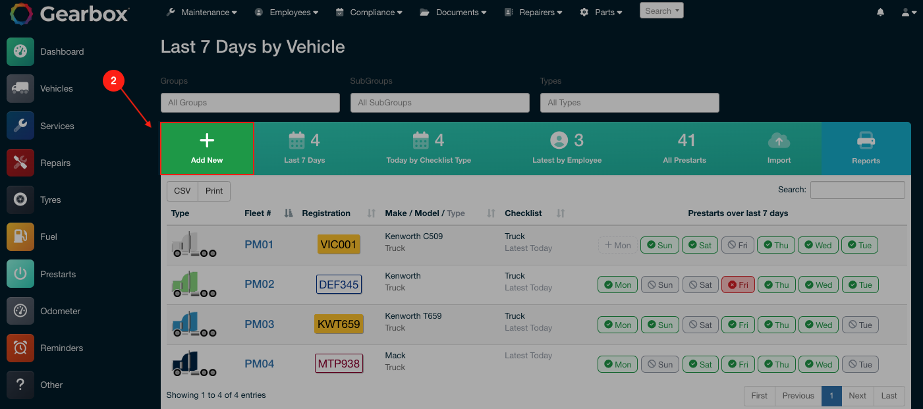The height and width of the screenshot is (409, 923).
Task: Toggle PM01's Mon prestart status
Action: pyautogui.click(x=617, y=244)
